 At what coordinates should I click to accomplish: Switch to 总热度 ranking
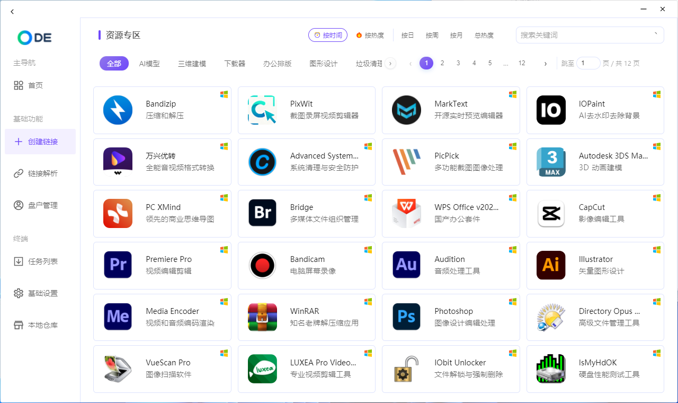484,35
